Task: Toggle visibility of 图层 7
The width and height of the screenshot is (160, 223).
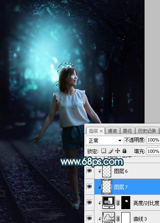Action: 89,186
